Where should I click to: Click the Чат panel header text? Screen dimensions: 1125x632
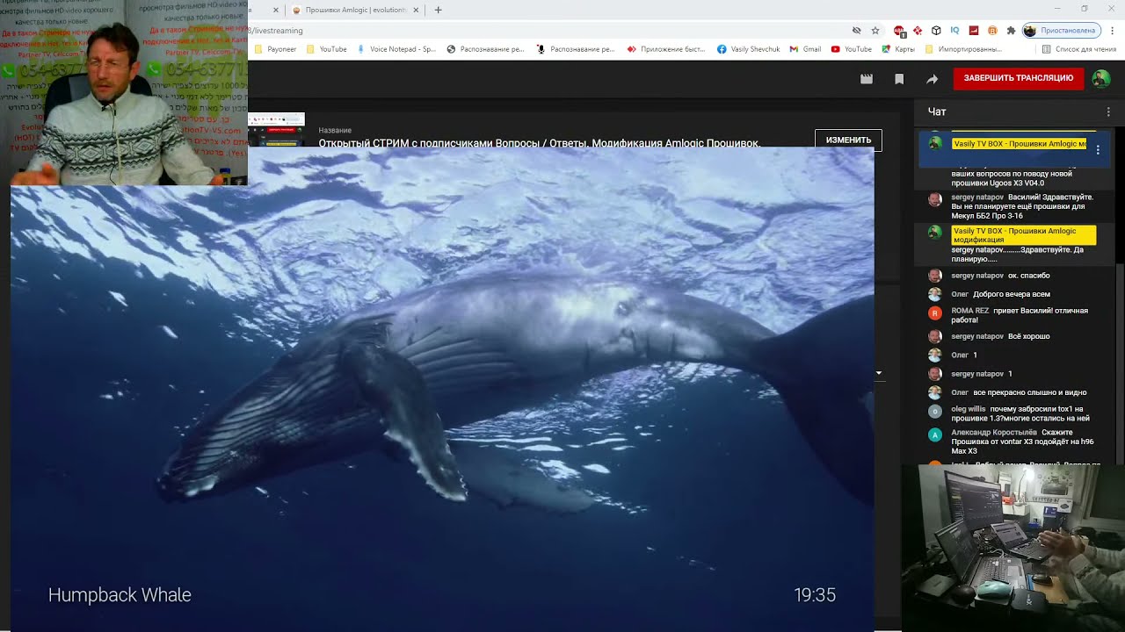click(x=937, y=111)
